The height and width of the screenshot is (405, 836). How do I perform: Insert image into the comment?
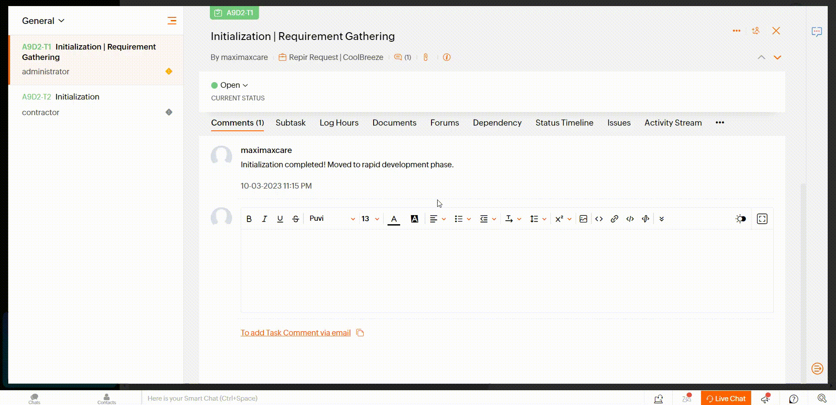pos(583,219)
